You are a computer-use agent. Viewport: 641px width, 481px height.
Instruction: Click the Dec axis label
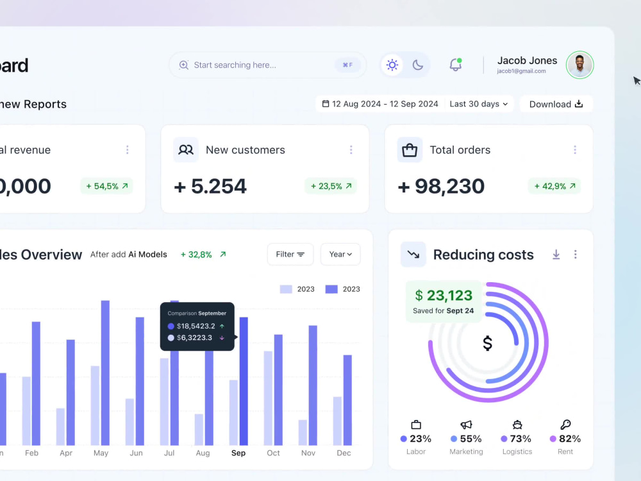pos(344,453)
